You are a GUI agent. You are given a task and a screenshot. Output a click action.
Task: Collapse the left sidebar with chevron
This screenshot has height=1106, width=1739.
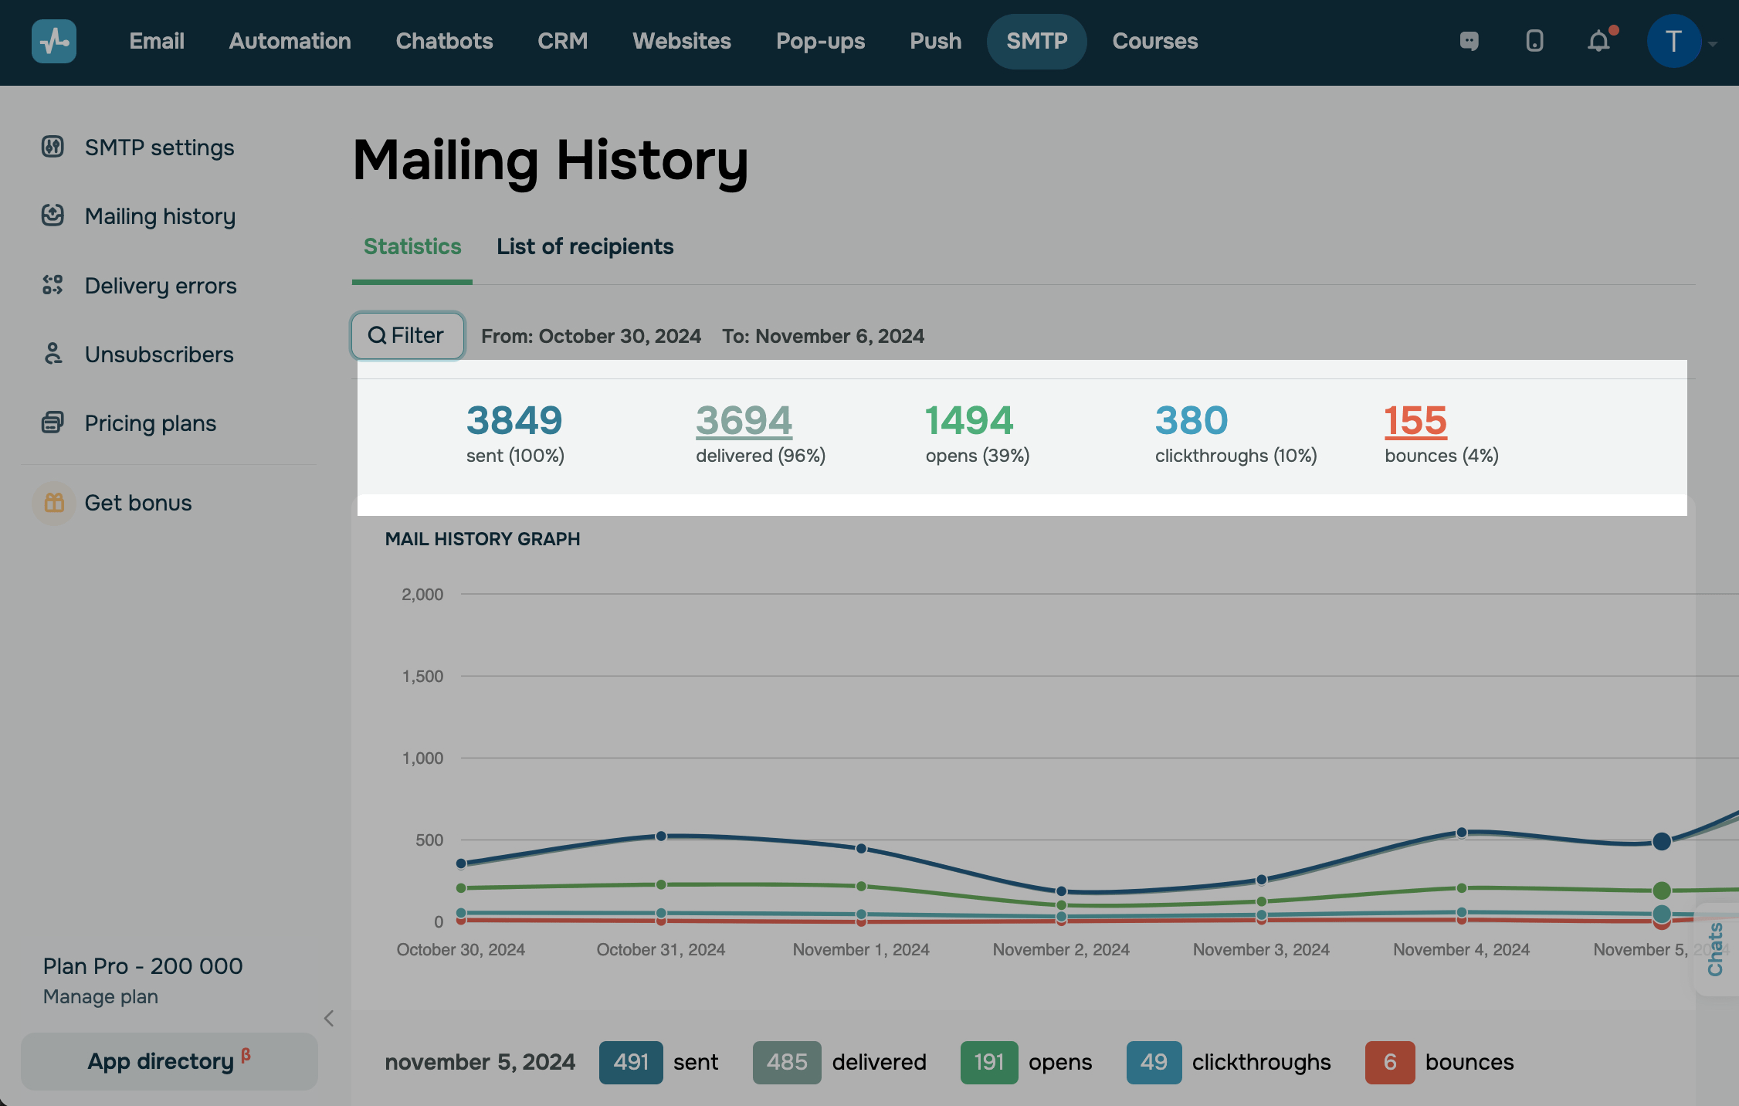pos(329,1018)
